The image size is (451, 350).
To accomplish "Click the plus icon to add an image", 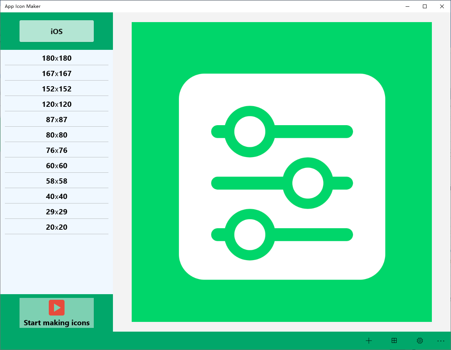I will click(369, 341).
